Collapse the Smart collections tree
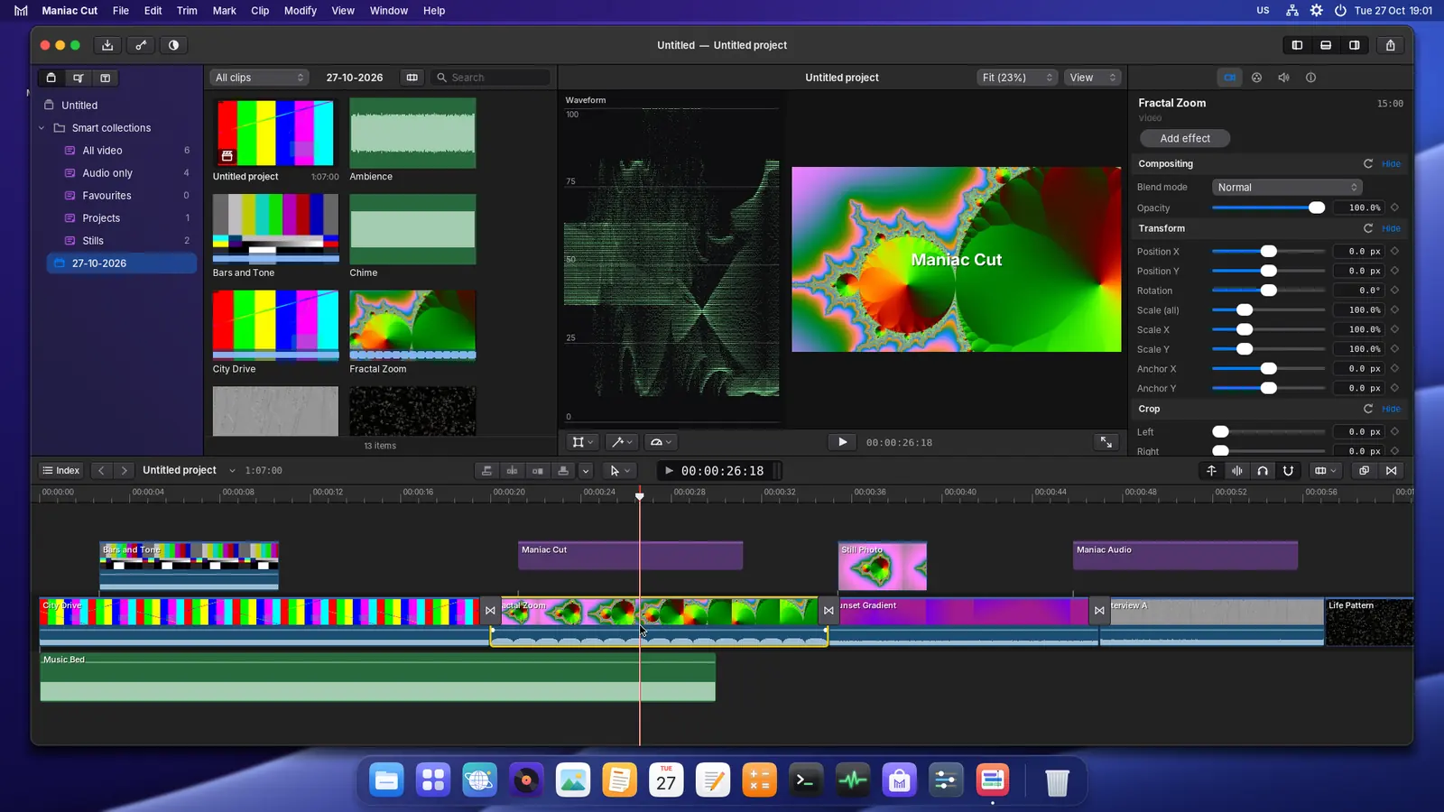Viewport: 1444px width, 812px height. click(x=42, y=128)
